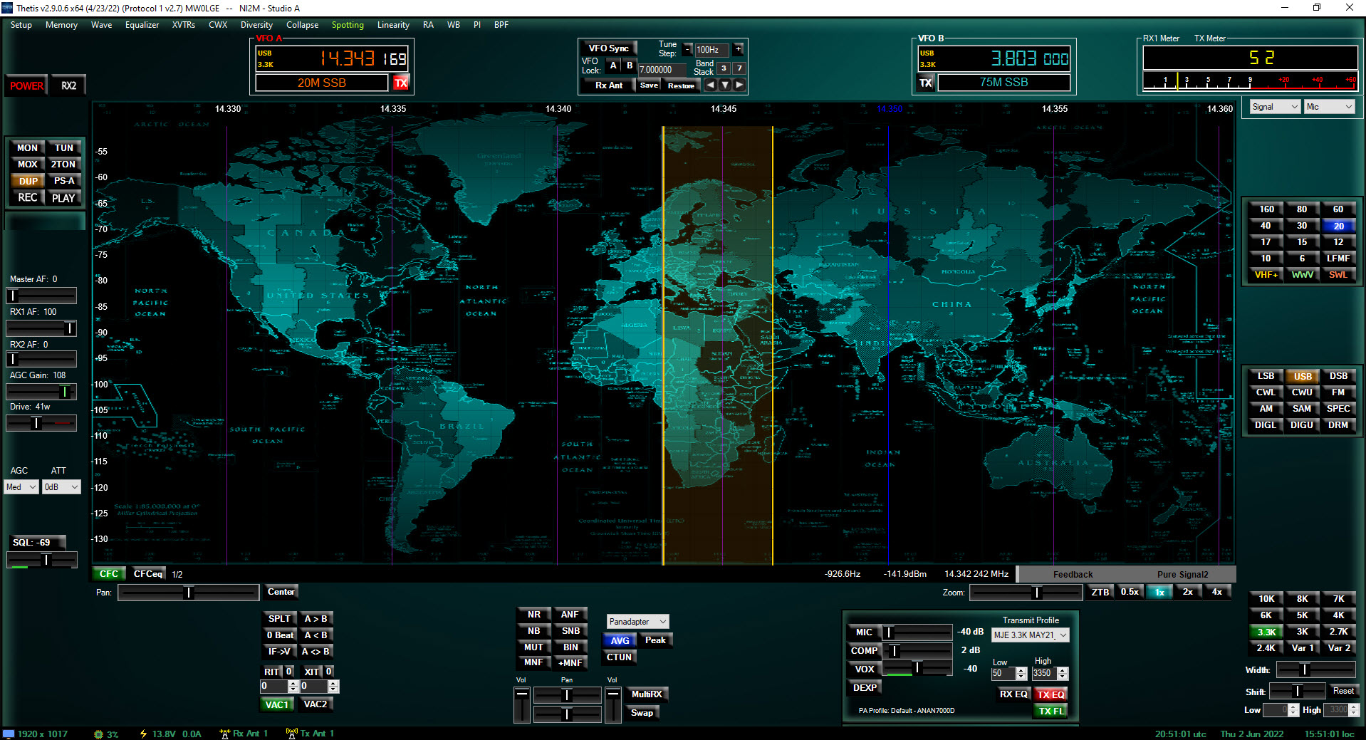The height and width of the screenshot is (740, 1366).
Task: Toggle VAC1 audio off
Action: click(276, 704)
